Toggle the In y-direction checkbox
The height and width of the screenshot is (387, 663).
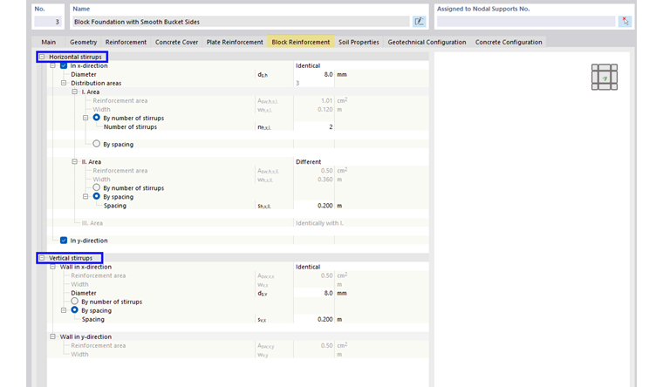coord(64,240)
